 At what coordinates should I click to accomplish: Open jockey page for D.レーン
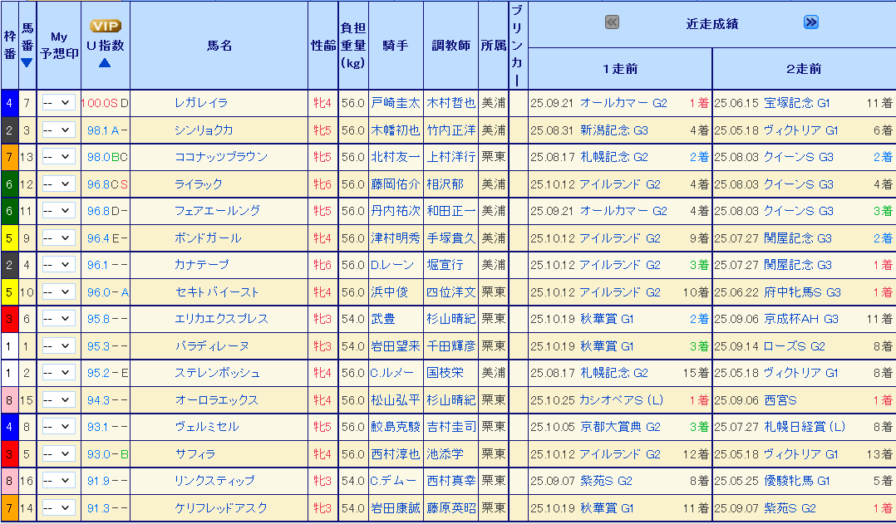(x=392, y=265)
